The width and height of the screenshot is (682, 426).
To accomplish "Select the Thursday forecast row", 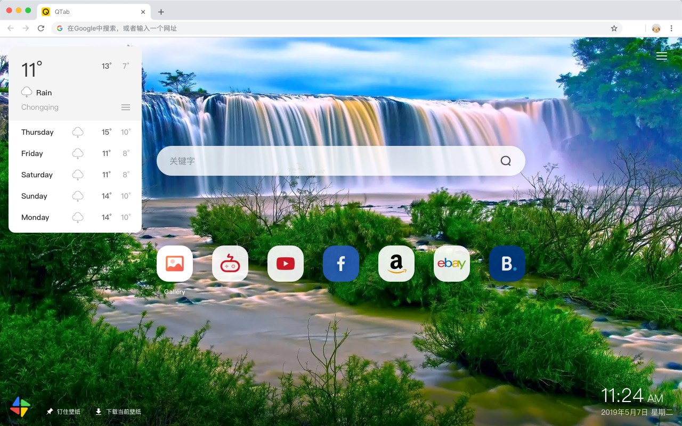I will point(75,132).
